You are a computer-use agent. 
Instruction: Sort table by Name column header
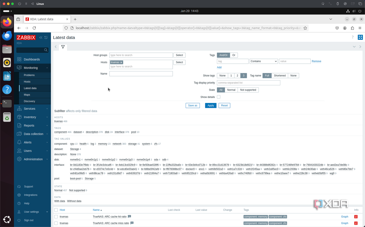tap(97, 210)
